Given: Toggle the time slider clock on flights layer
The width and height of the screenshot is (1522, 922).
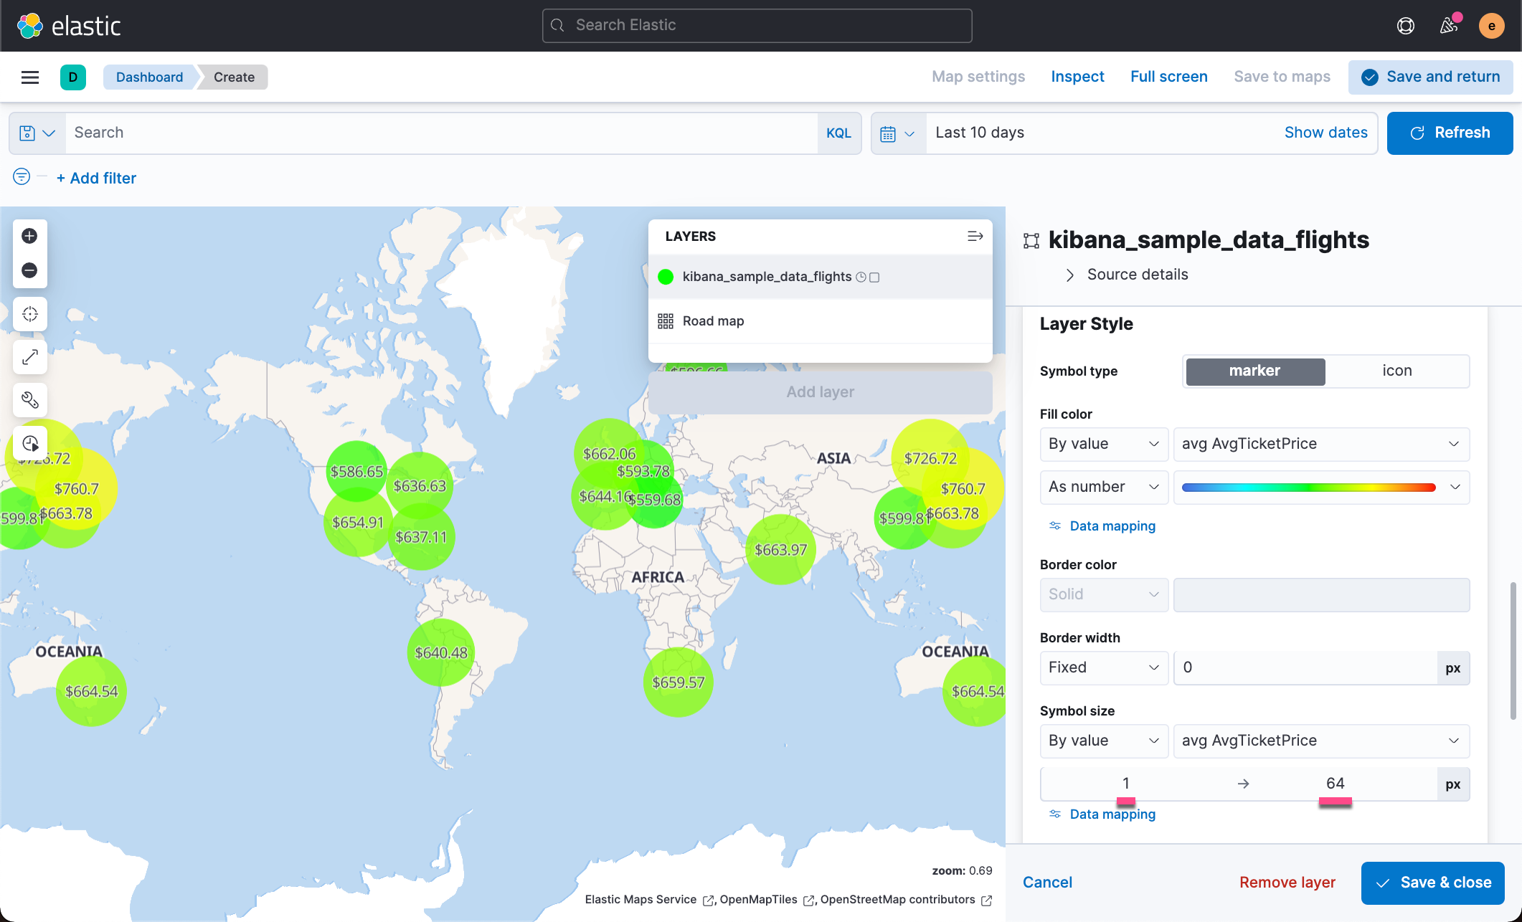Looking at the screenshot, I should pyautogui.click(x=861, y=277).
